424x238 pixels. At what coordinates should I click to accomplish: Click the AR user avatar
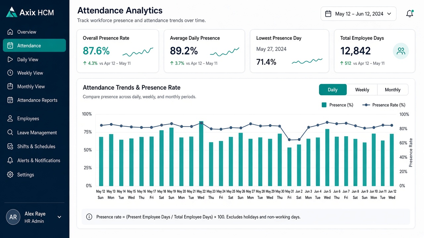click(x=13, y=217)
